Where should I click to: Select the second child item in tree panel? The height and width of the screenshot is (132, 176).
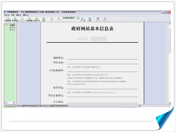click(x=13, y=30)
